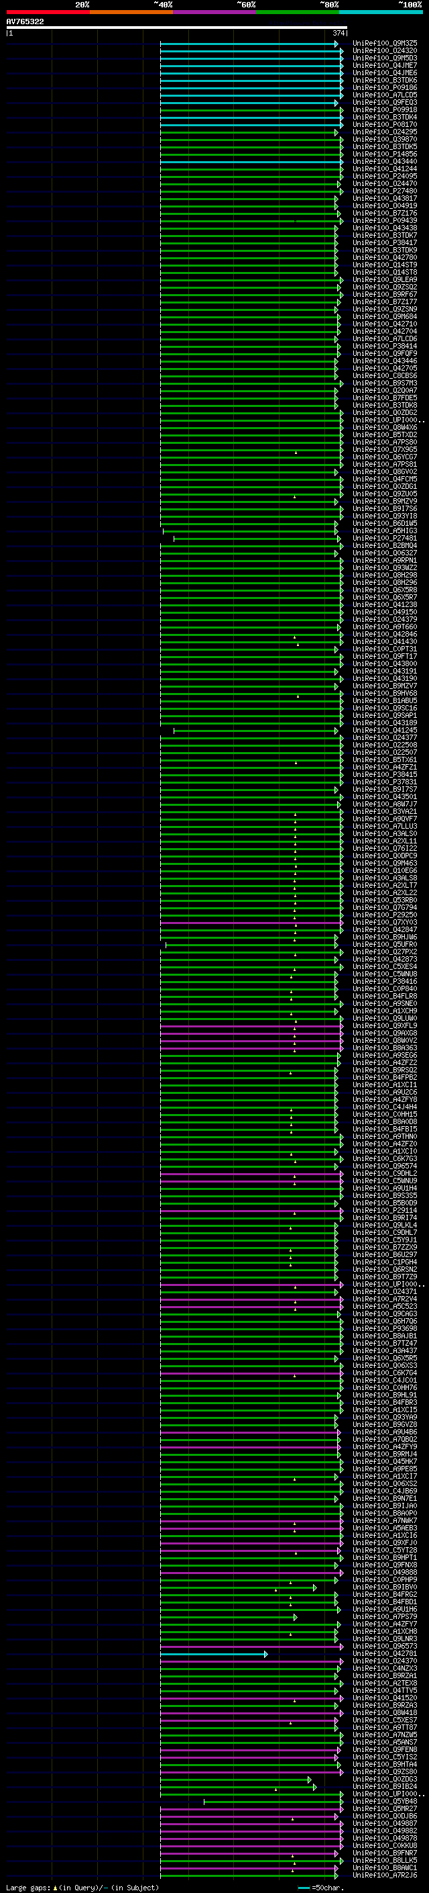Image resolution: width=429 pixels, height=1893 pixels.
Task: Select the UniRef100_B7Z176 label
Action: (384, 213)
